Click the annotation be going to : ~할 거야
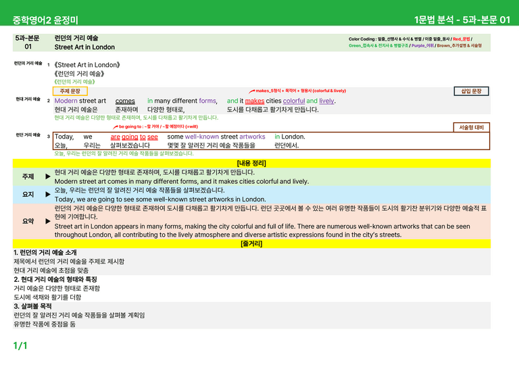This screenshot has width=519, height=367. click(x=158, y=126)
